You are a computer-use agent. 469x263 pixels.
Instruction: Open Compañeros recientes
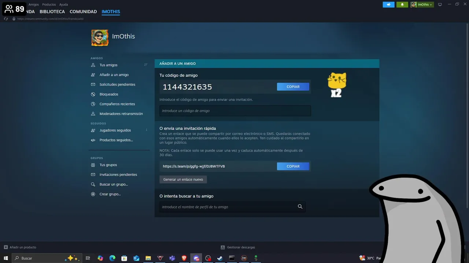[x=117, y=104]
